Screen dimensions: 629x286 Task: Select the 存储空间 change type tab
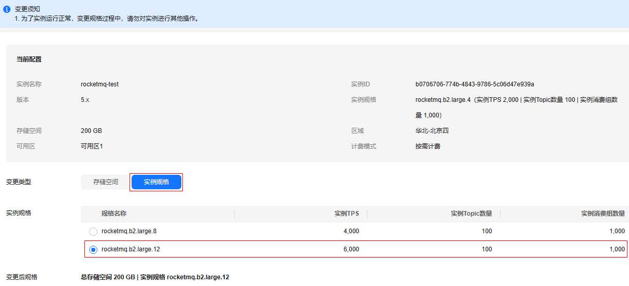pyautogui.click(x=106, y=182)
